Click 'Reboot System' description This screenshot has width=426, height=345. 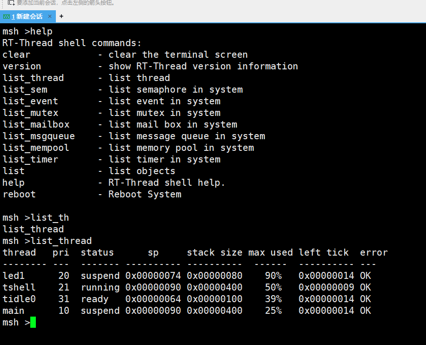click(x=145, y=195)
